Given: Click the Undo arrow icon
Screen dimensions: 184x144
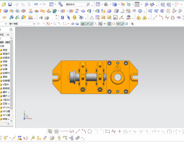Looking at the screenshot, I should (36, 5).
